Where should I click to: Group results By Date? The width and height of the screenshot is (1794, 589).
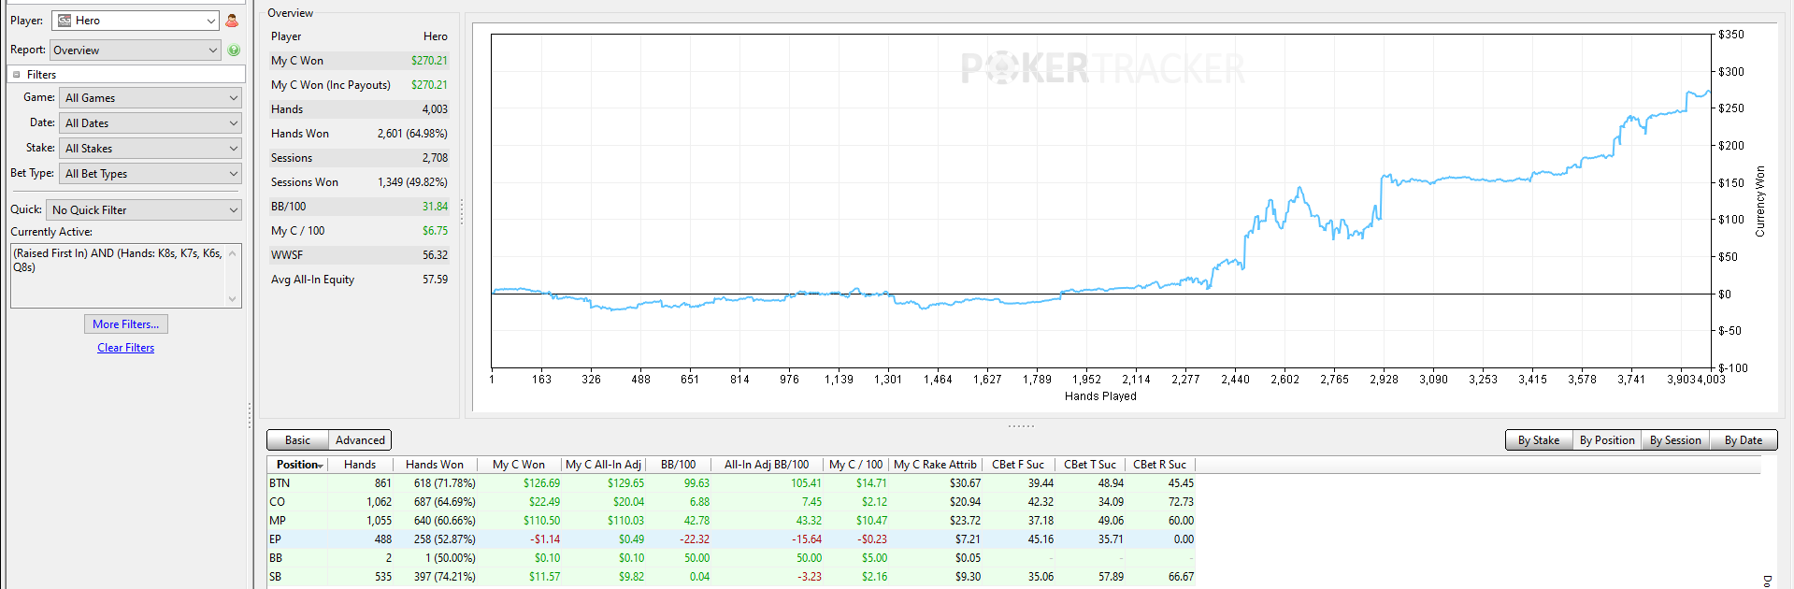click(x=1743, y=440)
